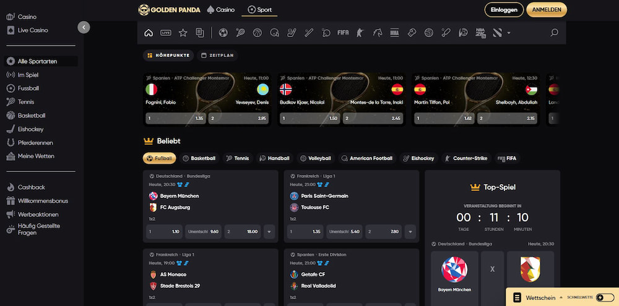
Task: Click the Golden Panda logo
Action: [170, 10]
